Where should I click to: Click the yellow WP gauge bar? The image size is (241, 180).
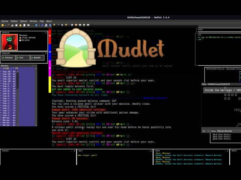pos(50,84)
